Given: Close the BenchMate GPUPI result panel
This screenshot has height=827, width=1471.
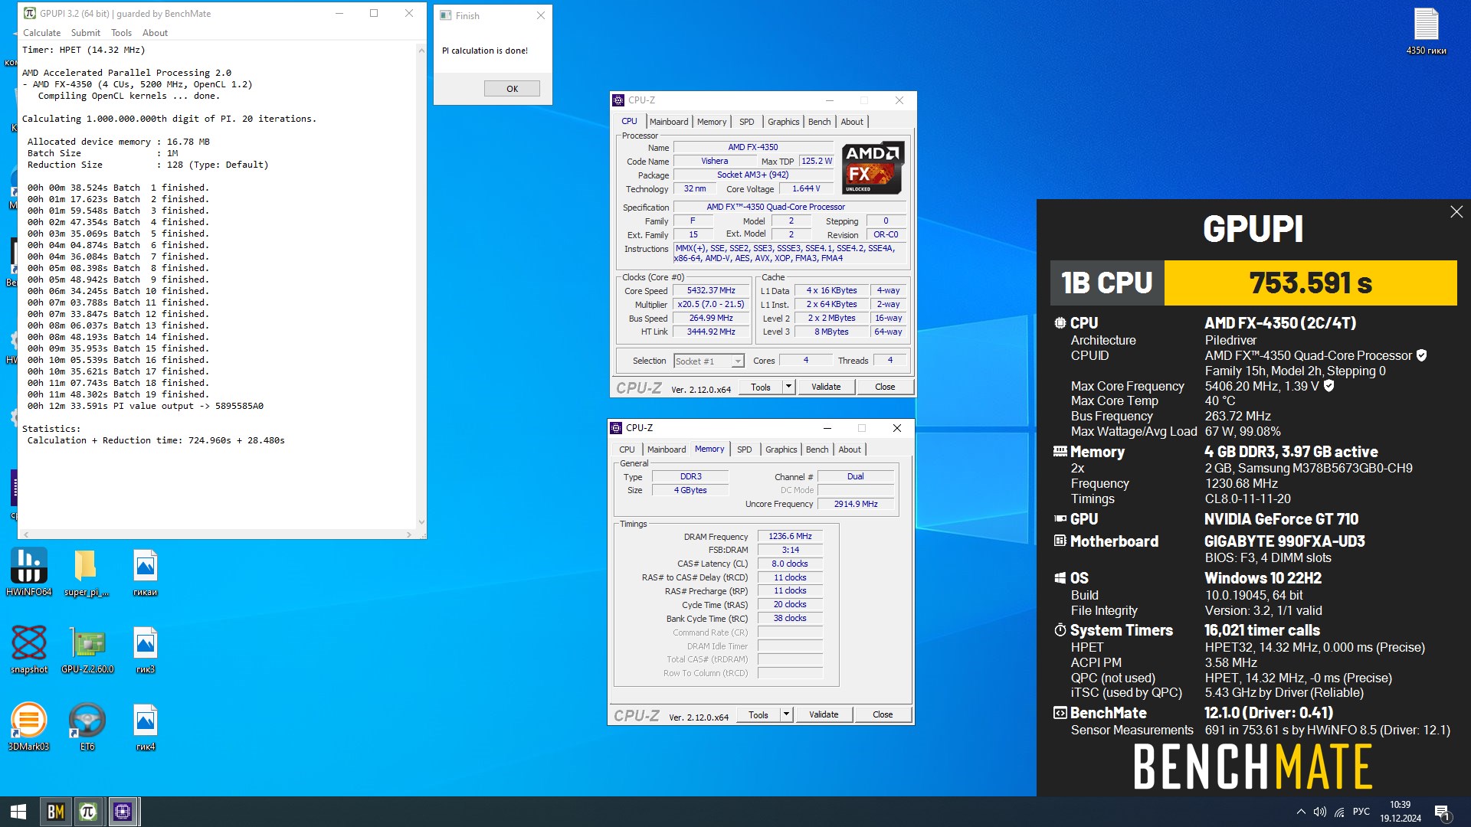Looking at the screenshot, I should coord(1456,212).
